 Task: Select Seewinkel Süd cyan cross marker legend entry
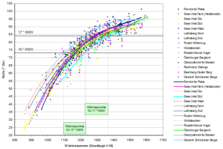click(190, 24)
